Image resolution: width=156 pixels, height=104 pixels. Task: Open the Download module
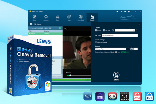81,18
